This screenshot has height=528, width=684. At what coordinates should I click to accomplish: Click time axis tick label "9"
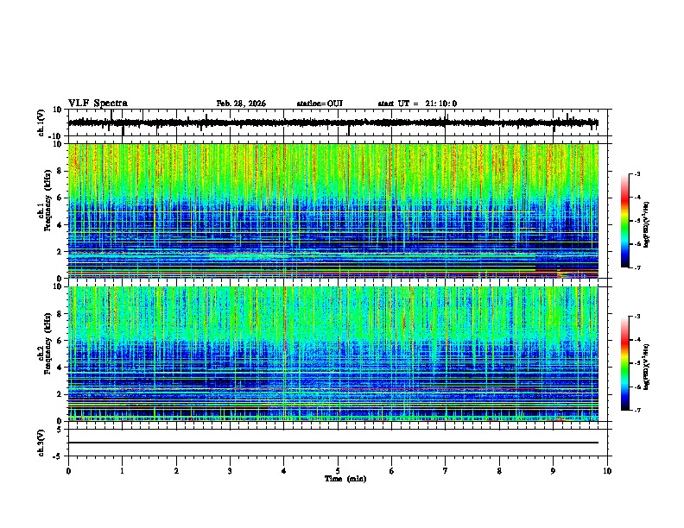tap(553, 471)
